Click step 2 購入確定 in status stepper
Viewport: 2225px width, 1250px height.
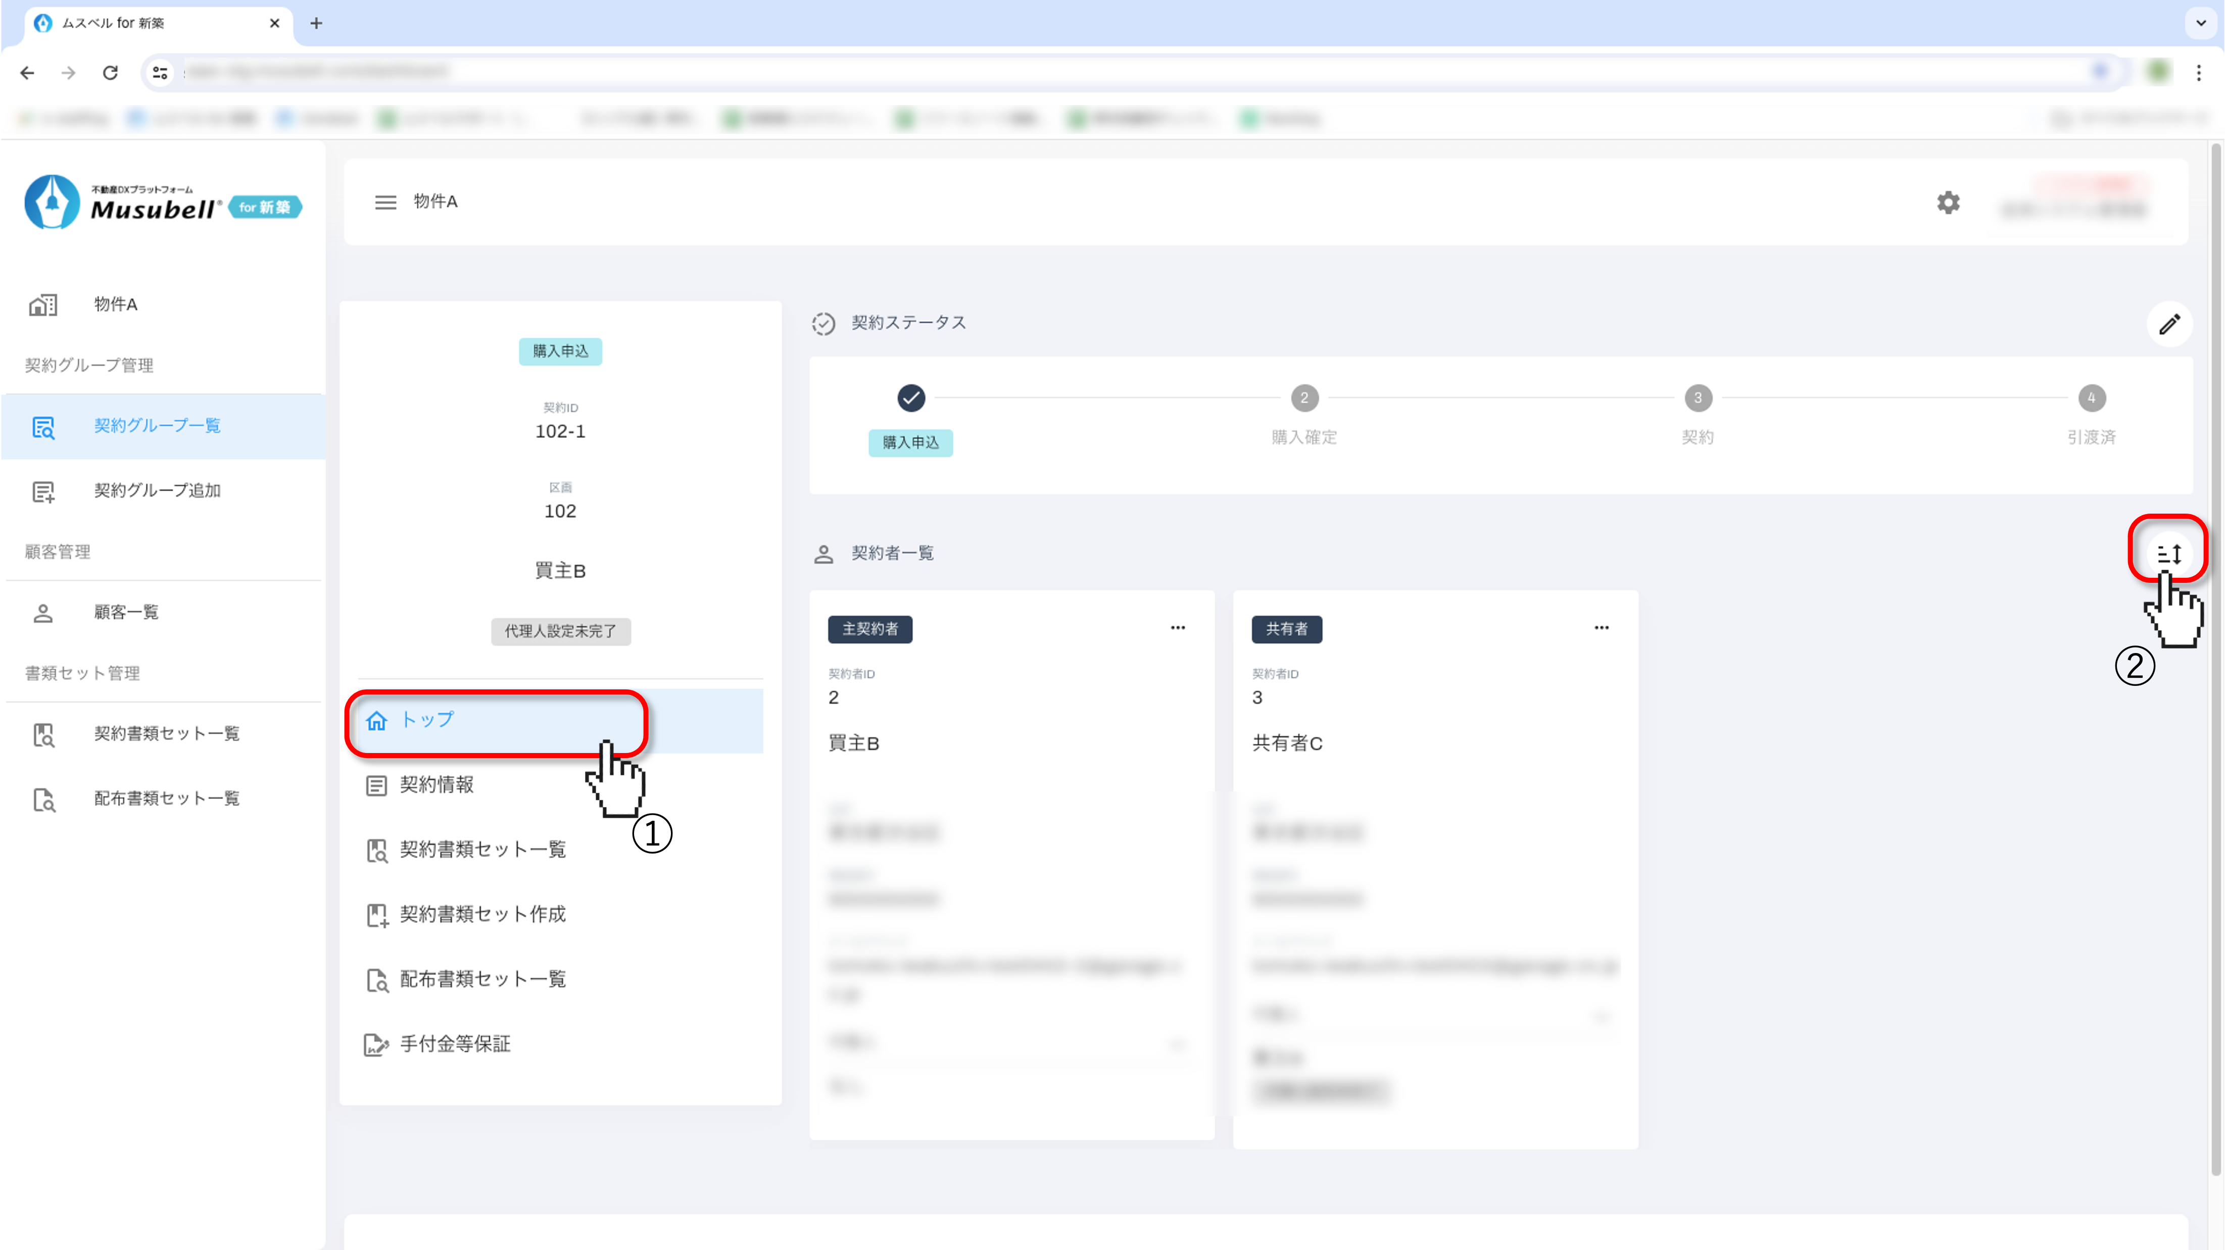[1304, 398]
